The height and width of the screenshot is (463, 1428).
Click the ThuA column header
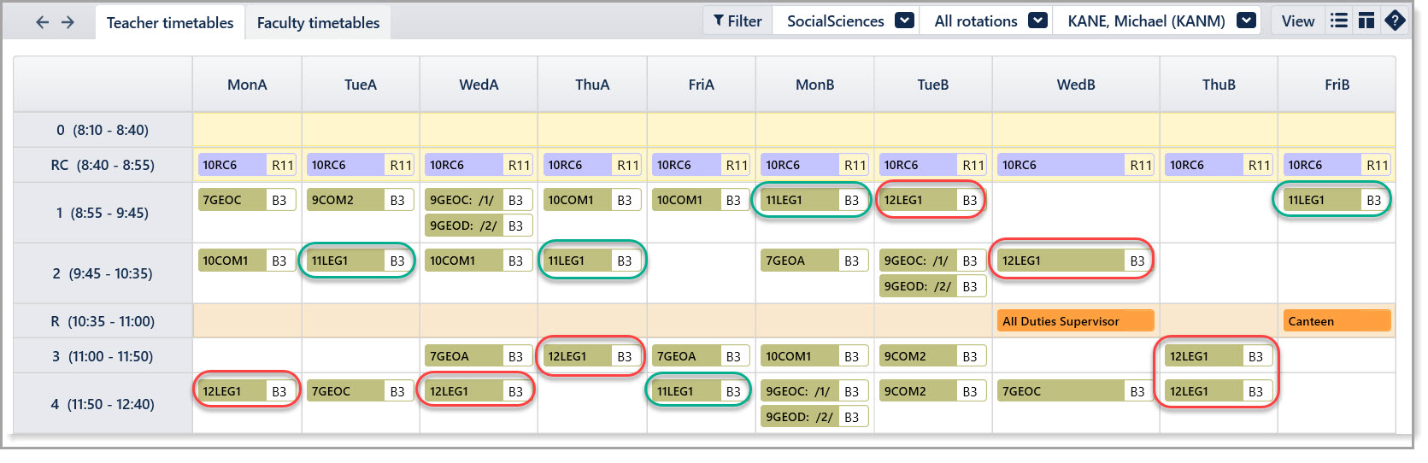[592, 85]
